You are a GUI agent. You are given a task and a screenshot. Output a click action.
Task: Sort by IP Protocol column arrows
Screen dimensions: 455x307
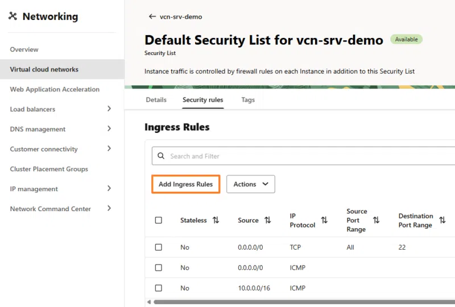(324, 220)
